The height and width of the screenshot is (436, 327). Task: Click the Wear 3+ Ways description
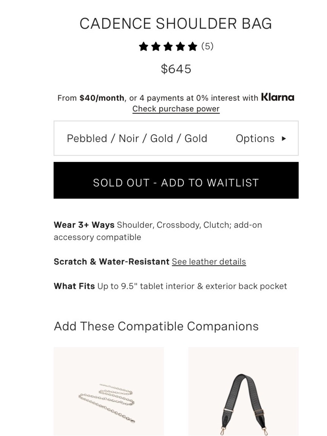pos(158,231)
